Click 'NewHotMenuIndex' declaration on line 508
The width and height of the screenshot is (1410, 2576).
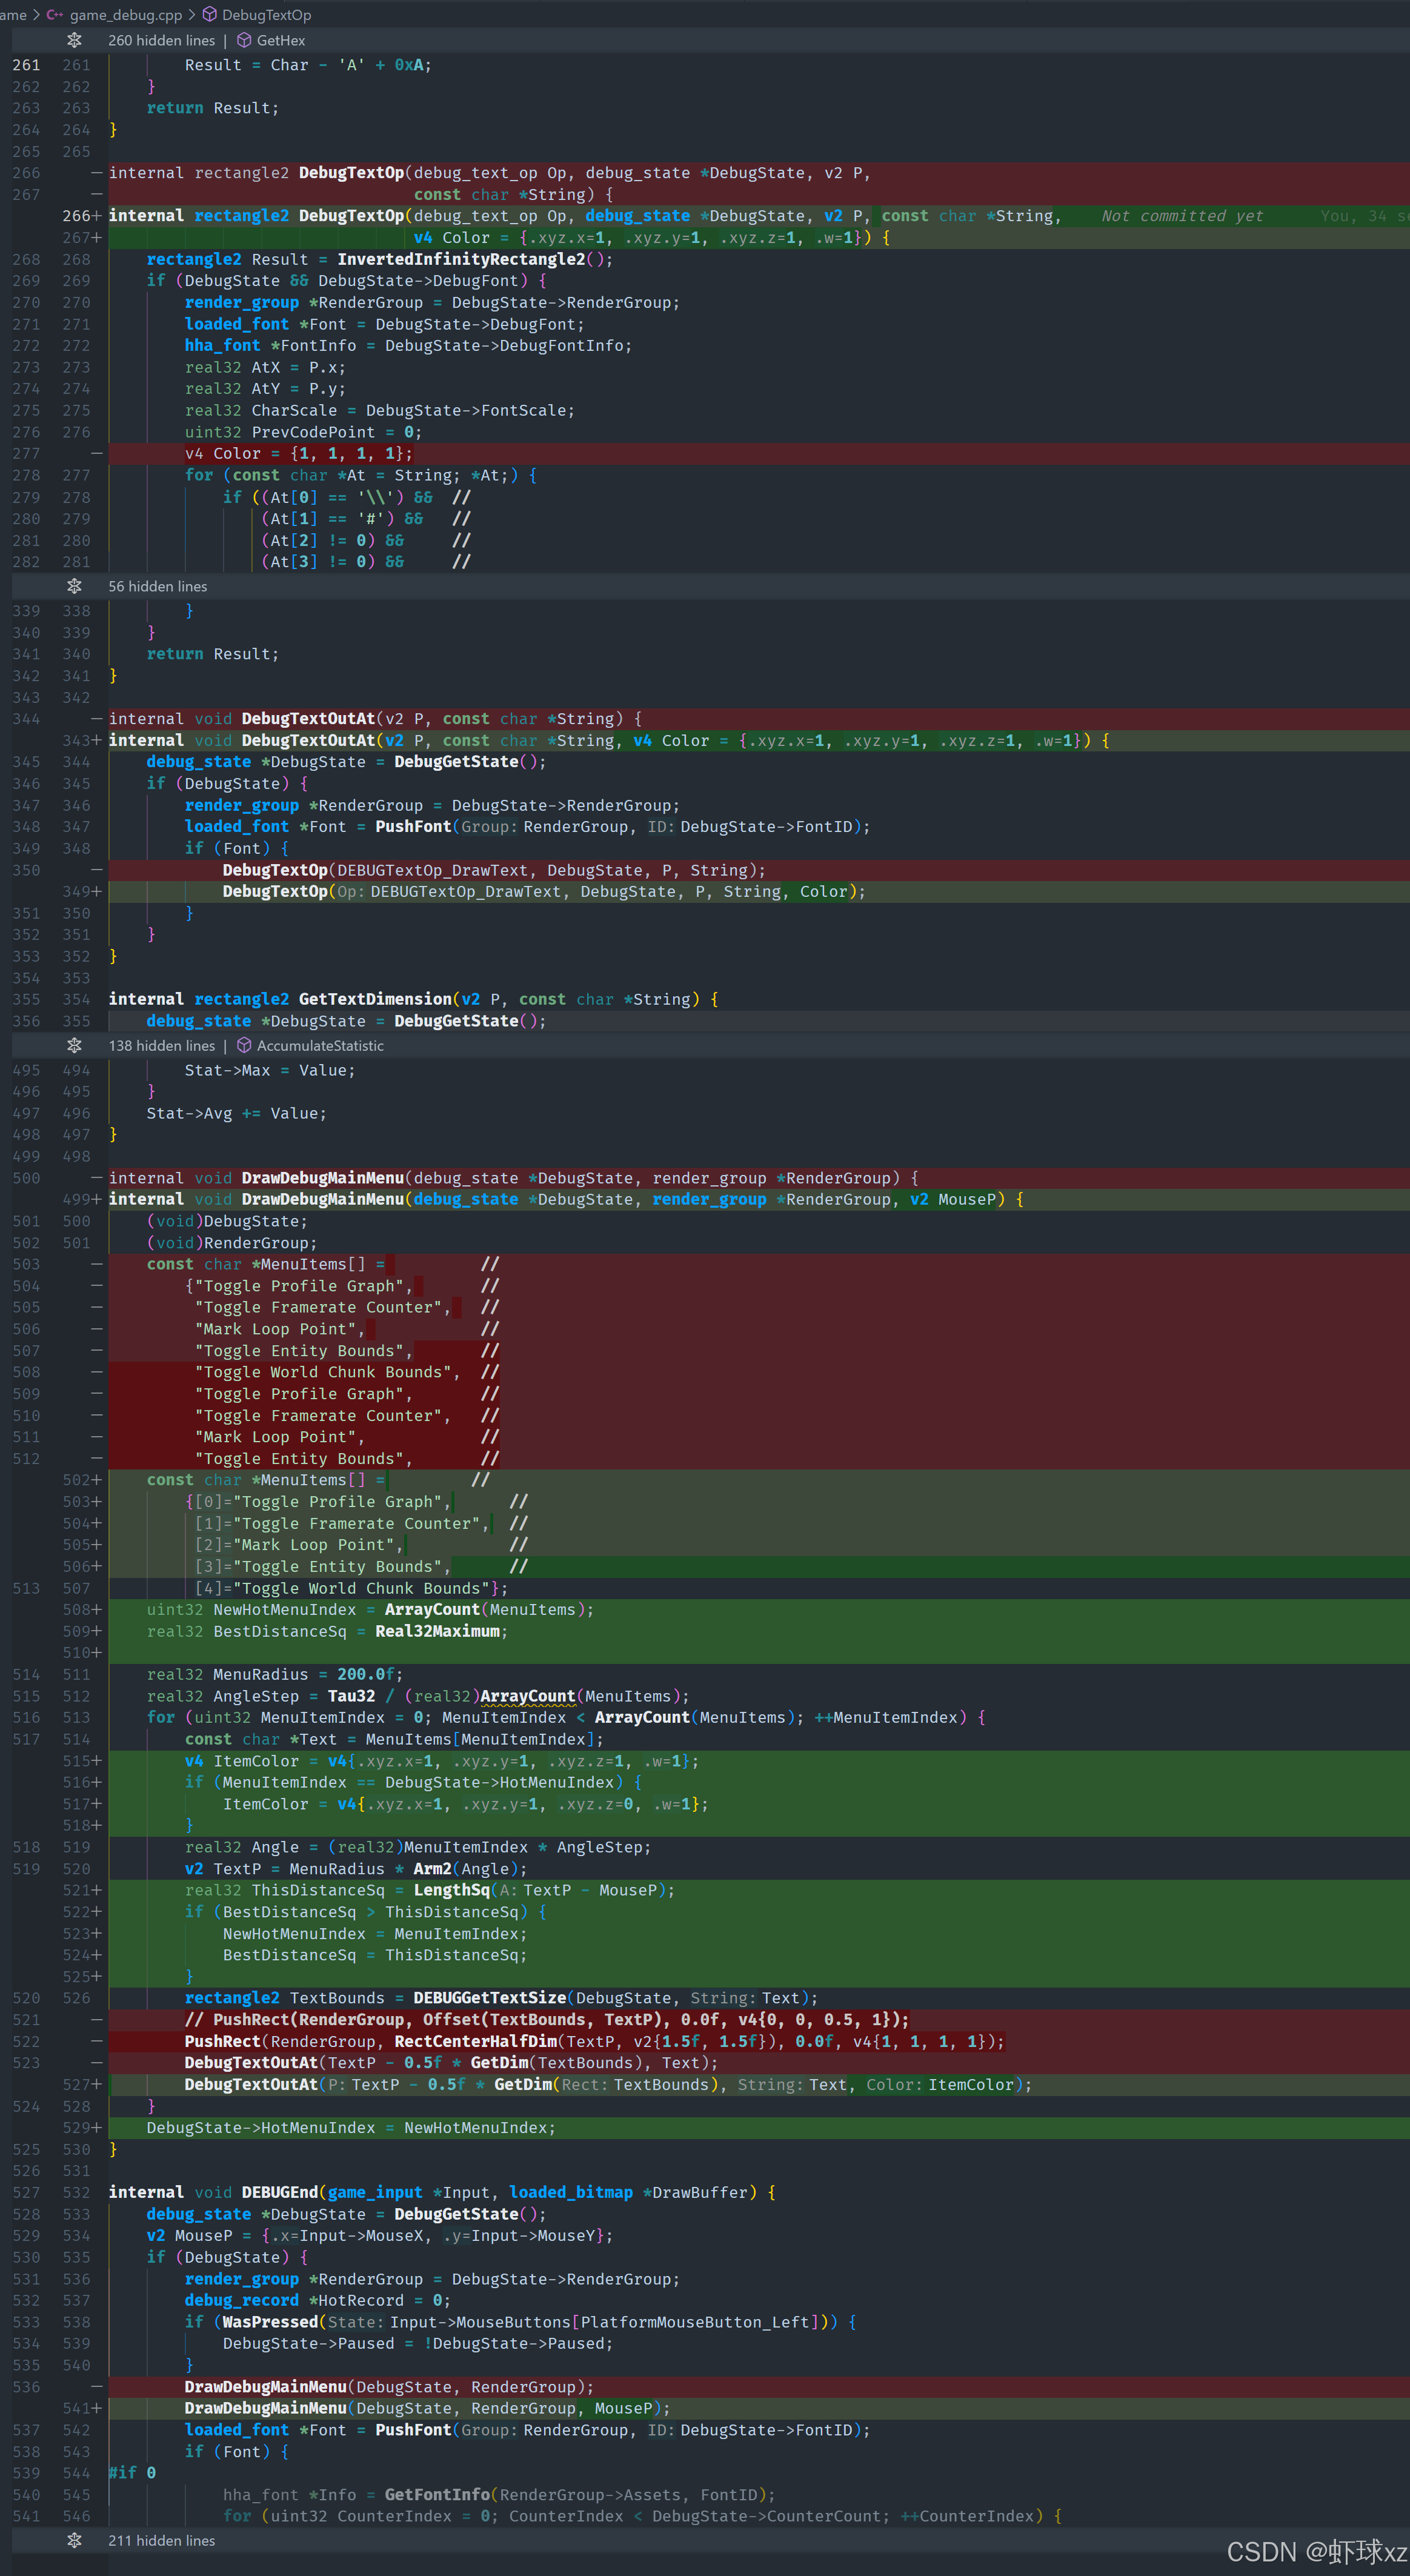coord(284,1609)
